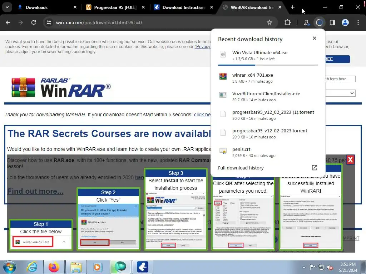Click the browser back arrow
This screenshot has width=366, height=274.
pyautogui.click(x=8, y=22)
